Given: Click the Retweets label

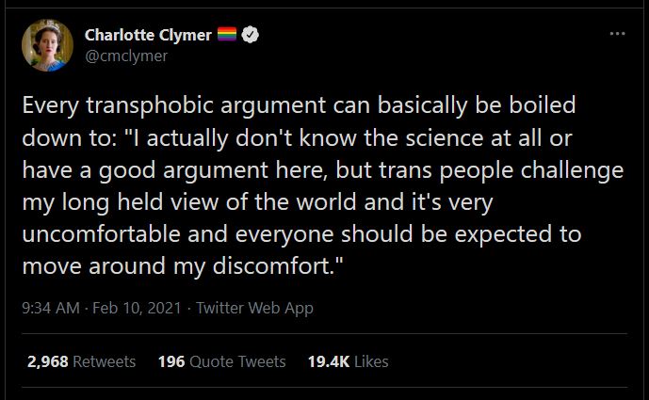Looking at the screenshot, I should point(105,361).
